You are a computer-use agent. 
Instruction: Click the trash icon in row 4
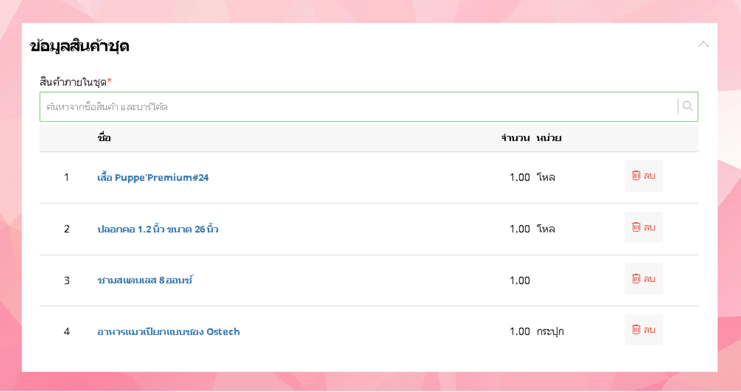click(636, 329)
